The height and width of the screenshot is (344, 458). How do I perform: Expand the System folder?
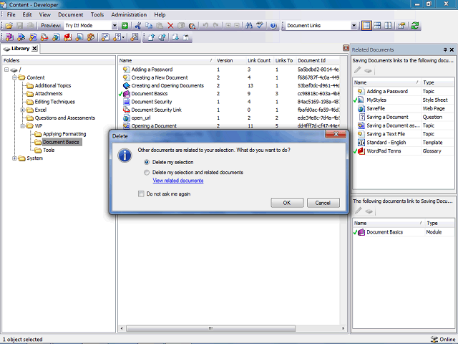coord(14,158)
